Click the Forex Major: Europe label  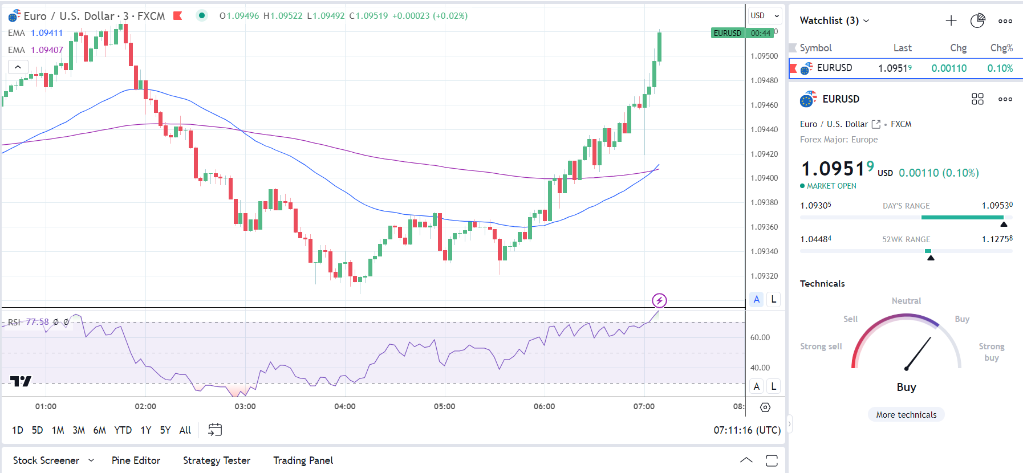(839, 140)
